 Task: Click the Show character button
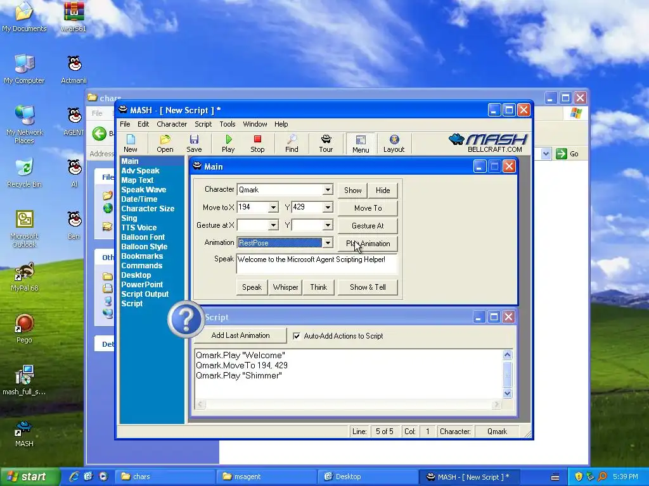click(352, 190)
